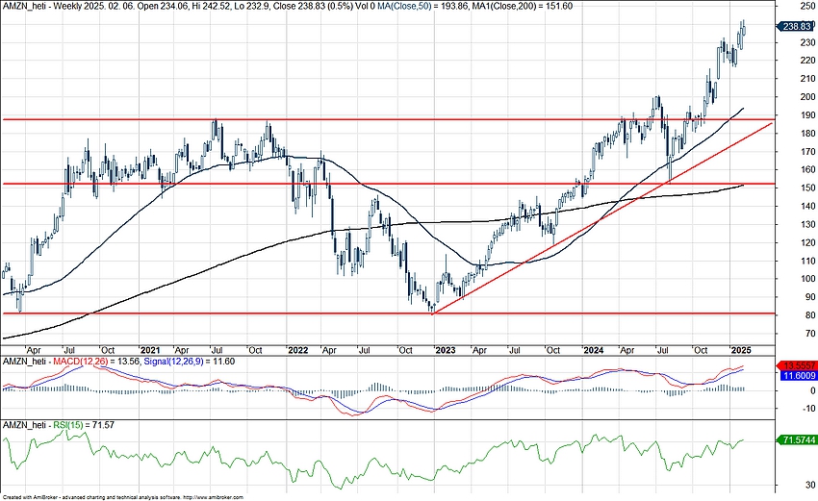Click the 160 price axis label
This screenshot has height=501, width=818.
808,169
